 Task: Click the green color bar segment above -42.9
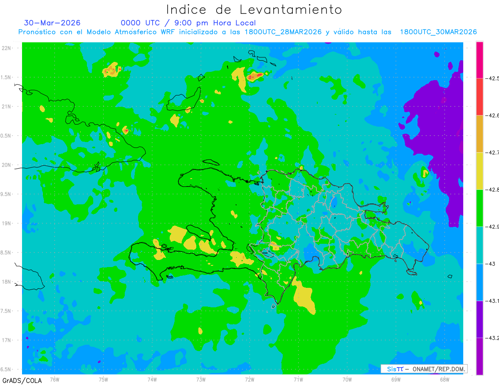coord(479,208)
